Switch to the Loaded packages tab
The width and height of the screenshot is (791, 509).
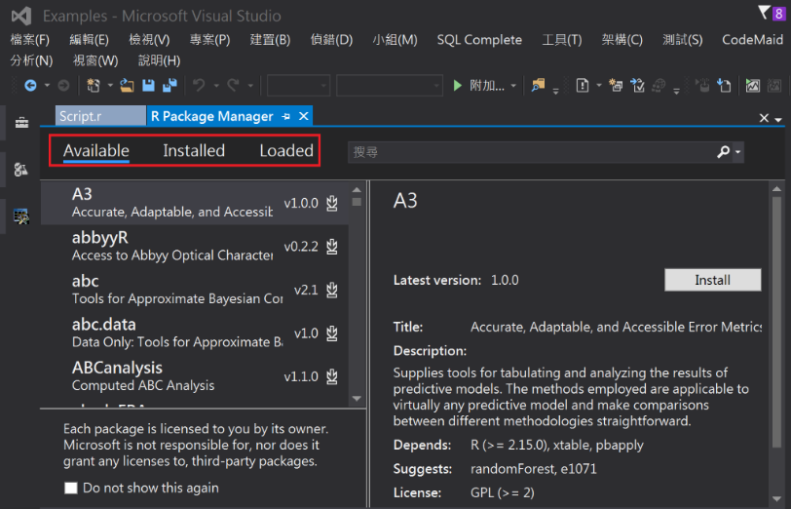pyautogui.click(x=286, y=150)
